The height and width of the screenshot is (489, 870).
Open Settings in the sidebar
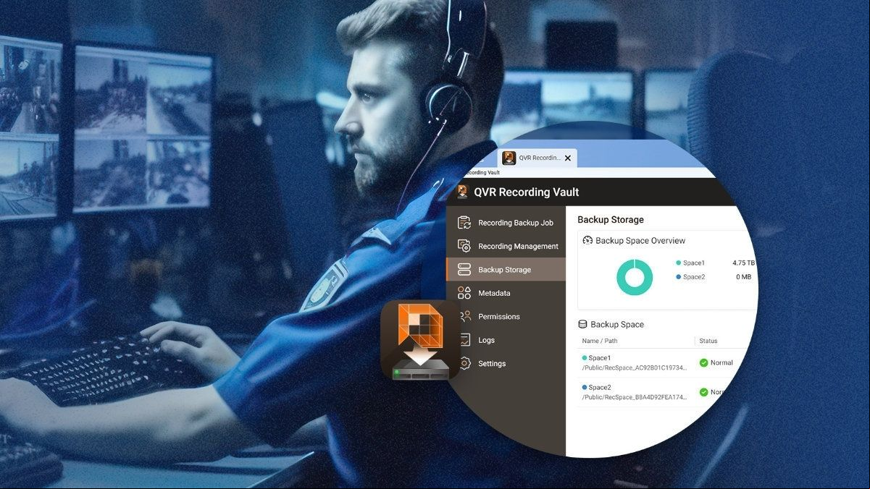point(506,363)
